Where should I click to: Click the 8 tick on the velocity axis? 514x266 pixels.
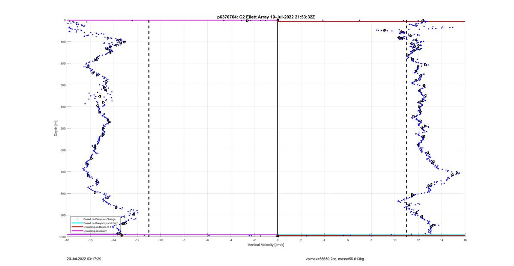click(x=371, y=240)
